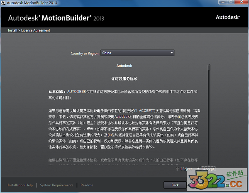249x193 pixels.
Task: Click the Autodesk title bar icon
Action: coord(3,3)
